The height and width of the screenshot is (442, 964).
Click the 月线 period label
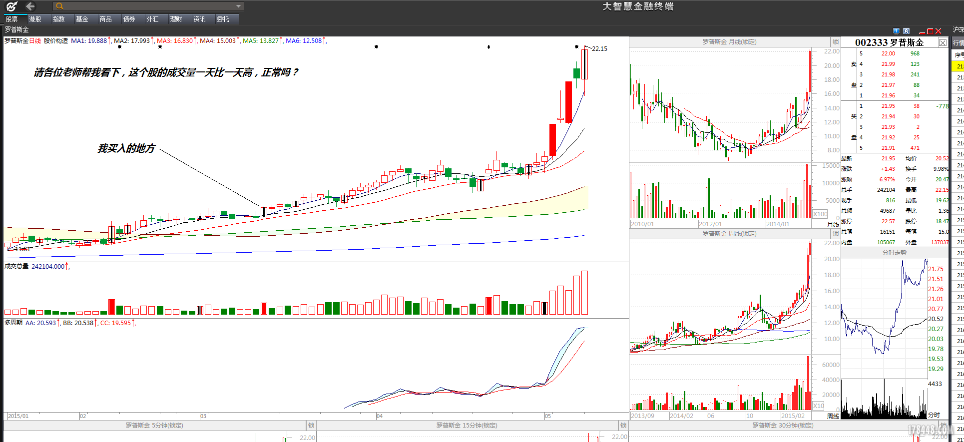833,224
